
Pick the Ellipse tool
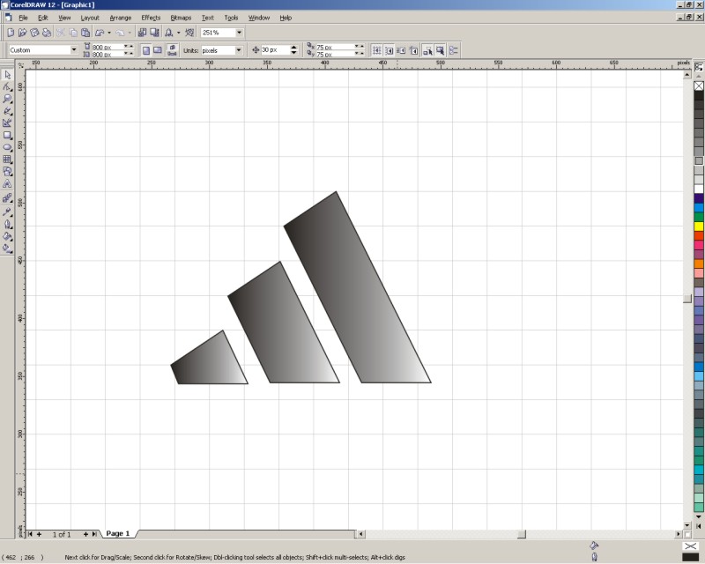7,147
